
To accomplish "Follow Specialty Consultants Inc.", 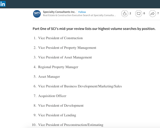I will 82,12.
